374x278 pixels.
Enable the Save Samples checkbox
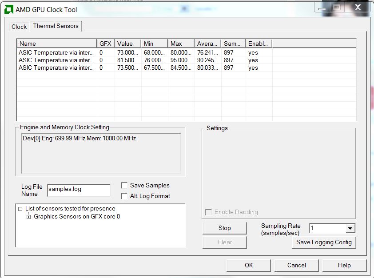(x=124, y=186)
